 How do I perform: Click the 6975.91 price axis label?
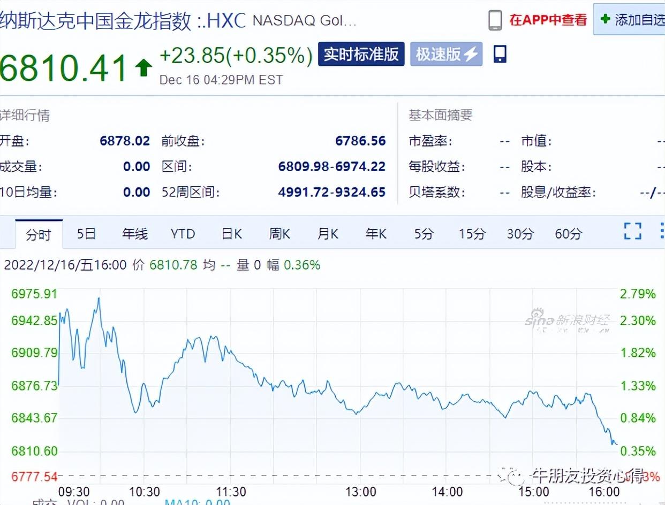coord(34,294)
